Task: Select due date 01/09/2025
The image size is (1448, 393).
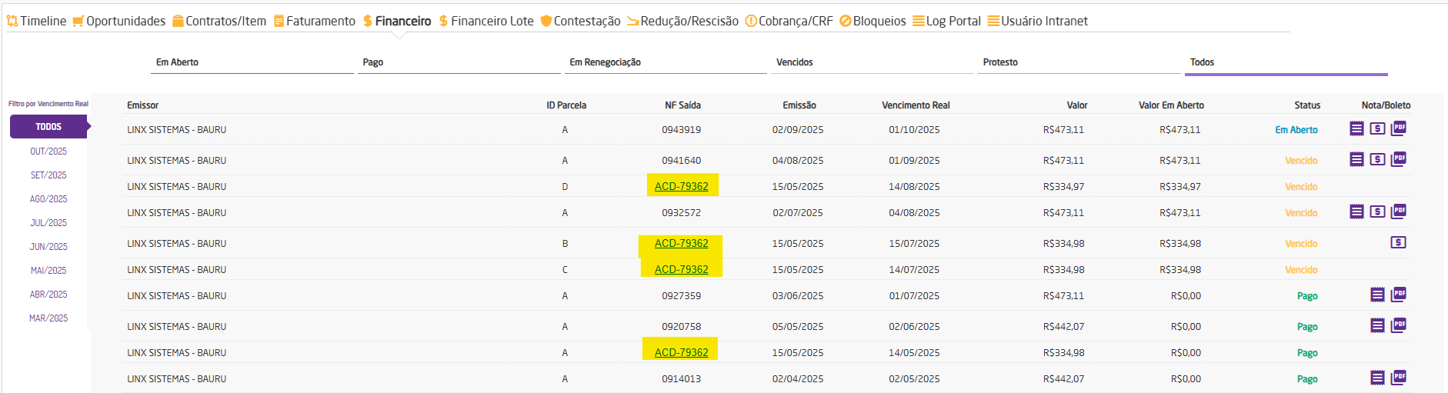Action: coord(914,161)
